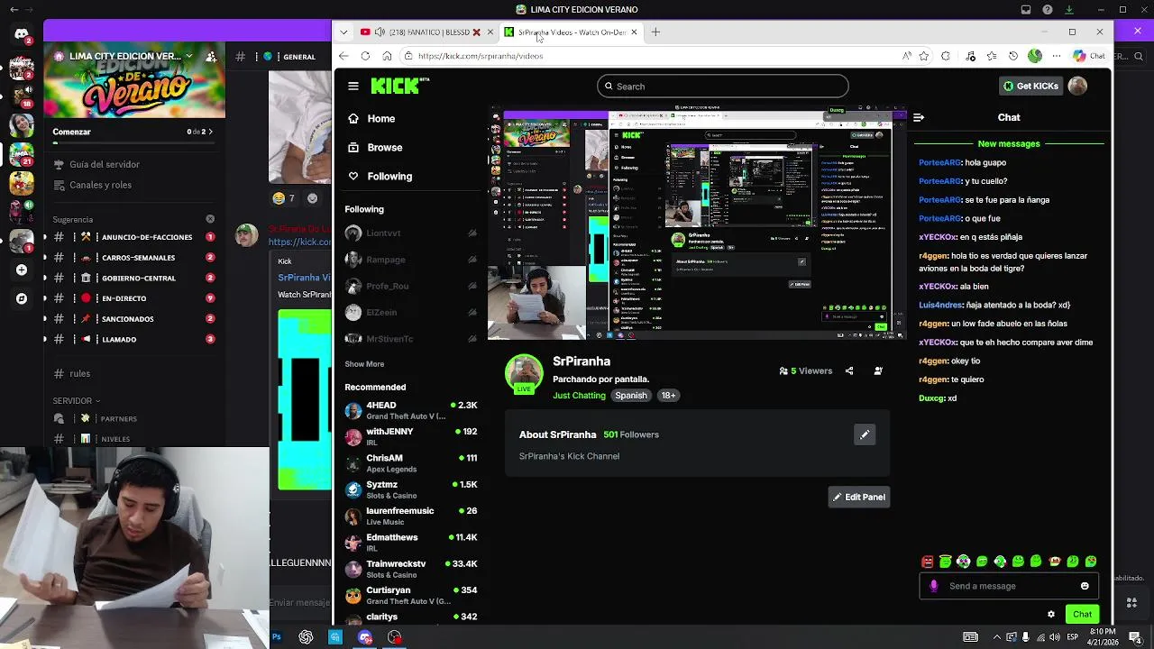This screenshot has width=1154, height=649.
Task: Click the Send a message field
Action: (x=1010, y=586)
